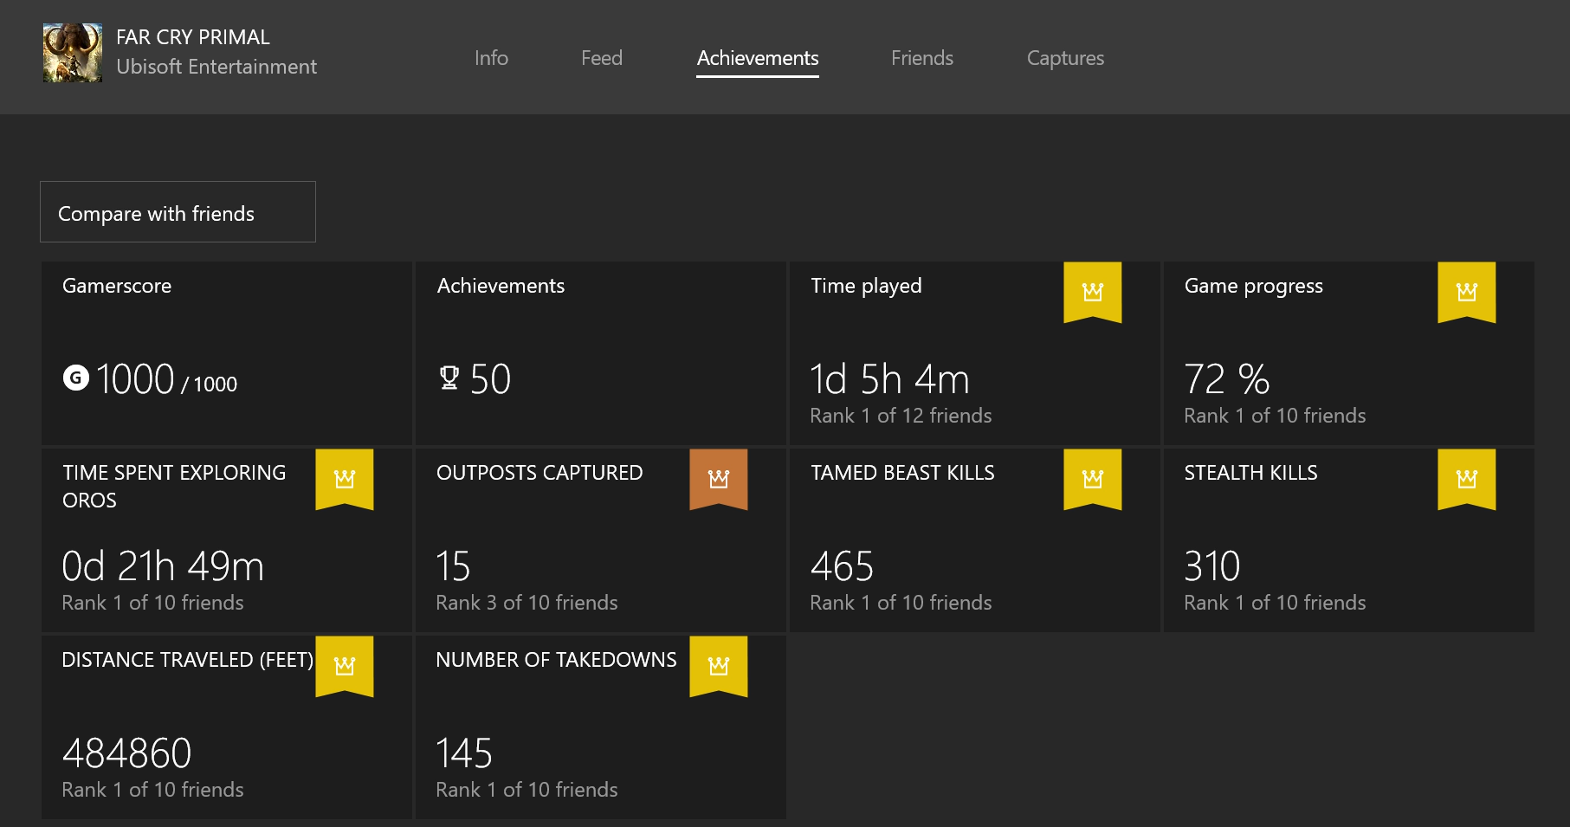Click crown badge on Time played card
Viewport: 1570px width, 827px height.
coord(1093,292)
